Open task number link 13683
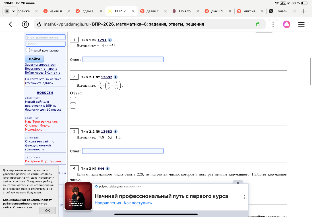 tap(106, 131)
